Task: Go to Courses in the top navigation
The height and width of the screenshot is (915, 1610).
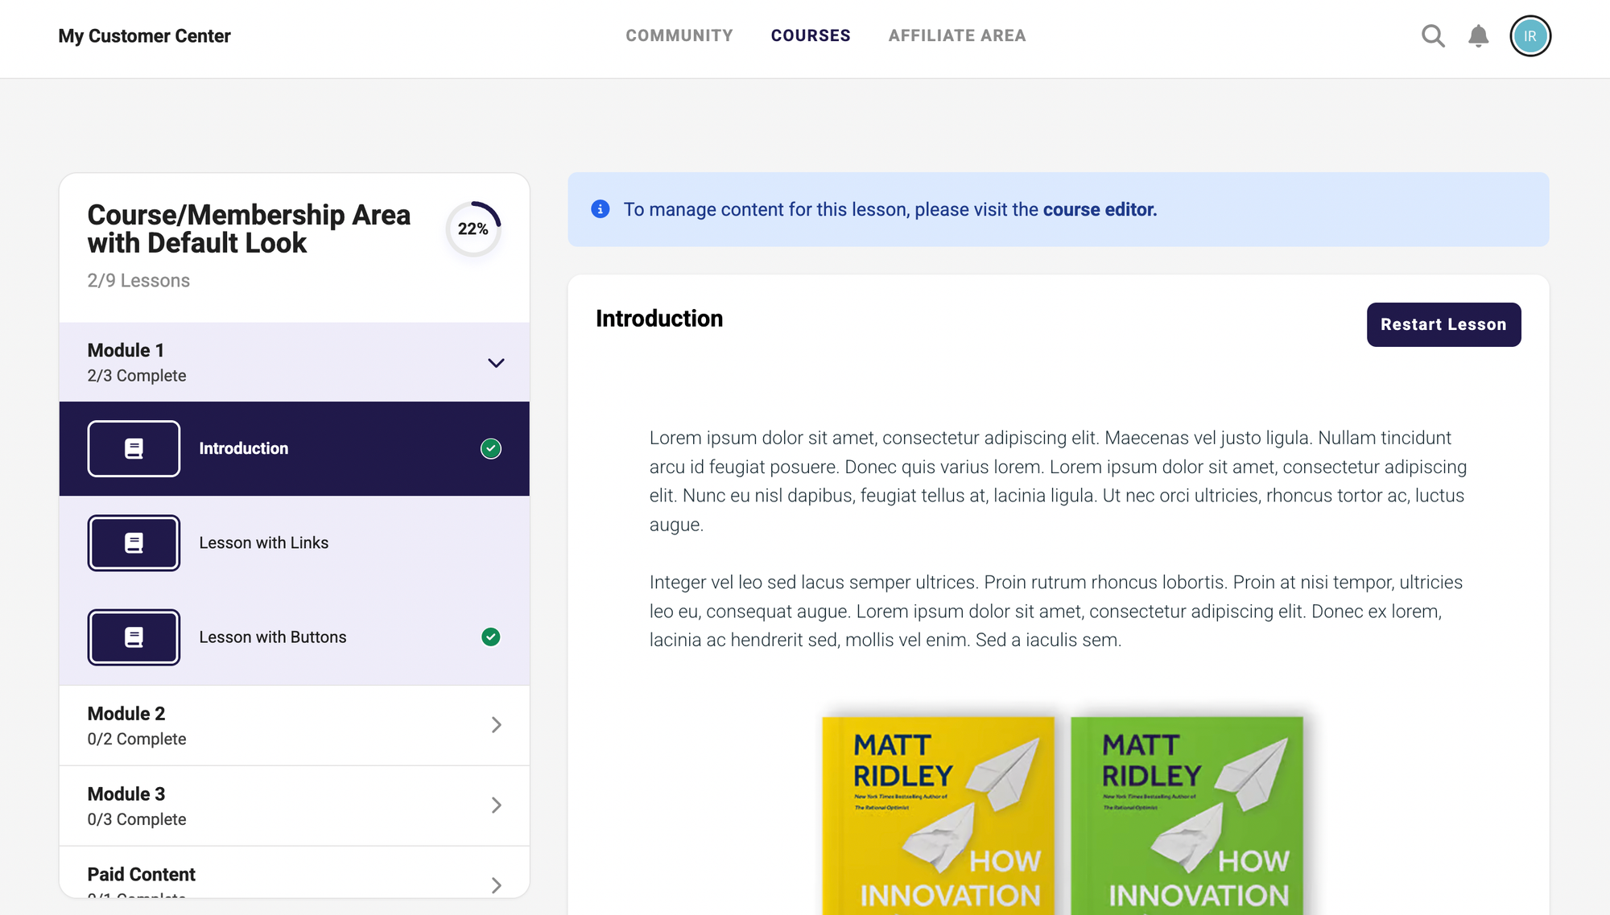Action: 811,35
